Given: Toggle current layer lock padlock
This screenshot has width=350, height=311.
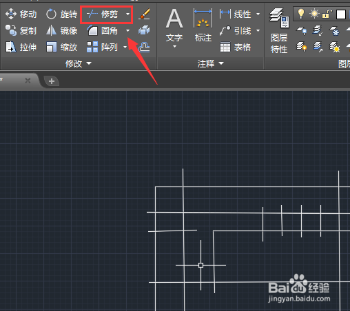Looking at the screenshot, I should (327, 14).
